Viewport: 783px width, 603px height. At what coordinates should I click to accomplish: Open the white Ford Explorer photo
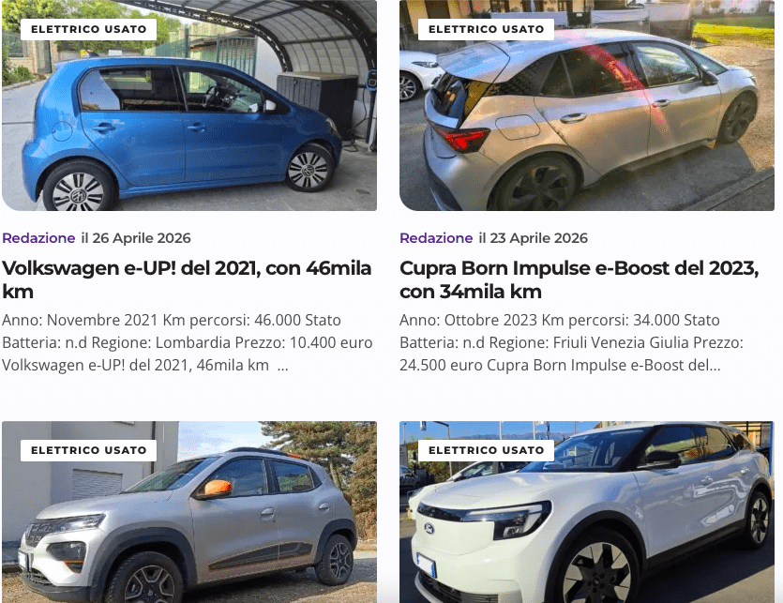pos(587,512)
